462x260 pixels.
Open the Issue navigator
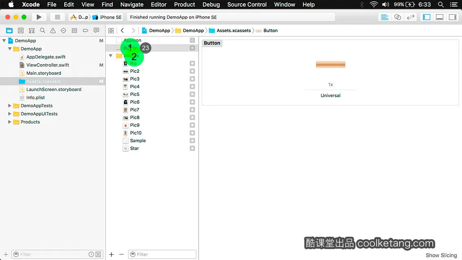tap(53, 30)
